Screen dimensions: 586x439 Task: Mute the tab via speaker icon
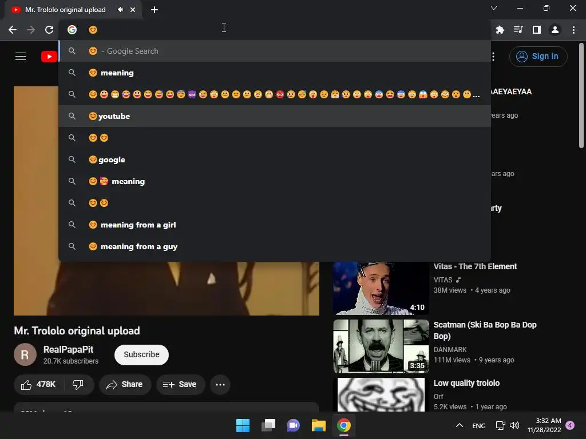tap(120, 10)
